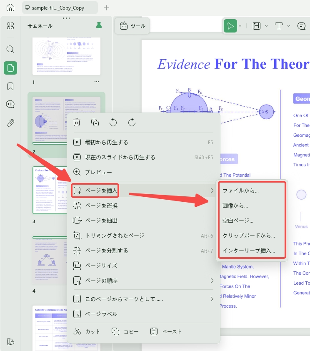
Task: Click コピー at menu bottom
Action: 125,331
